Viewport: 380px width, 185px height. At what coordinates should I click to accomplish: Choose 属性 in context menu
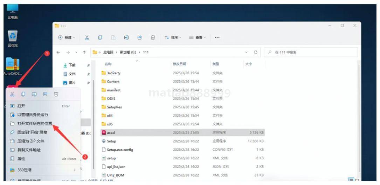43,159
